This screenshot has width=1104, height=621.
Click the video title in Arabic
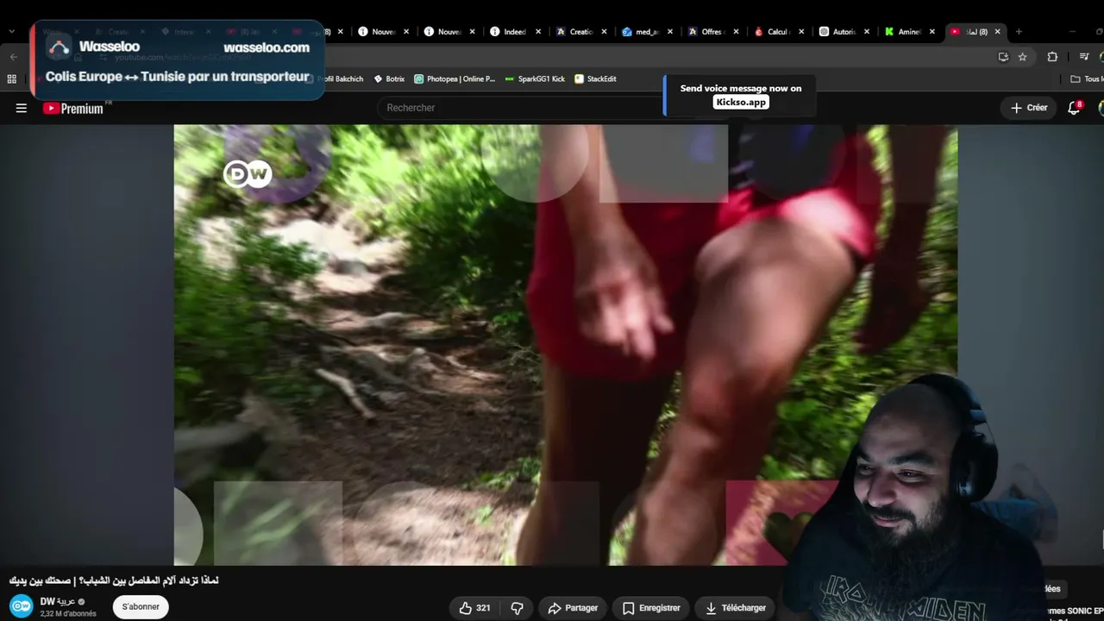click(x=114, y=580)
